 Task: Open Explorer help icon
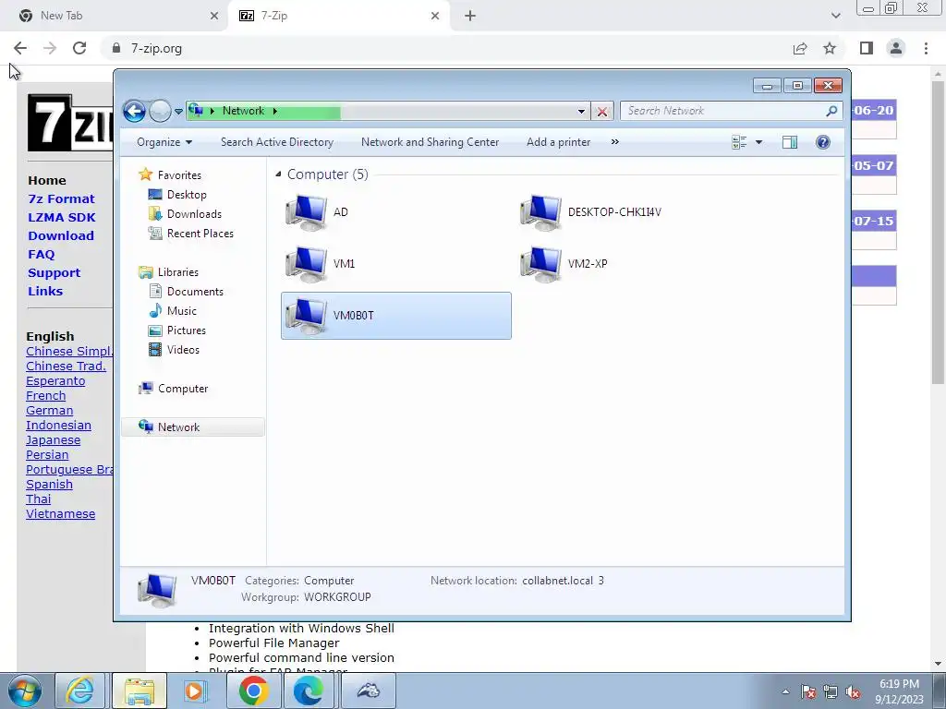coord(823,142)
